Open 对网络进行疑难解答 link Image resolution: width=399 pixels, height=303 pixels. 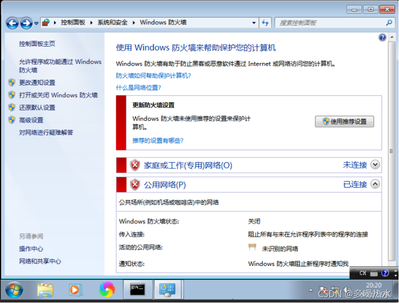(46, 133)
